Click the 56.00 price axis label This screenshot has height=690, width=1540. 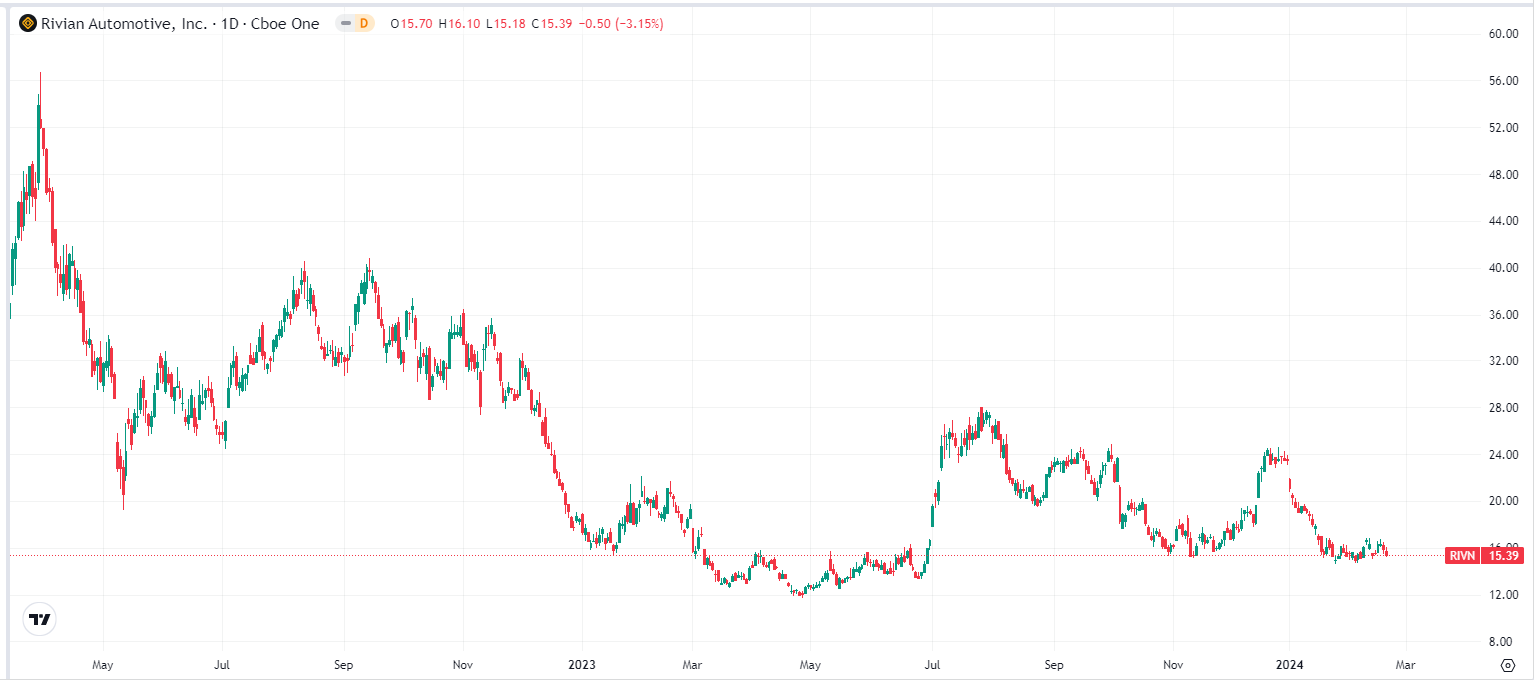[x=1503, y=81]
